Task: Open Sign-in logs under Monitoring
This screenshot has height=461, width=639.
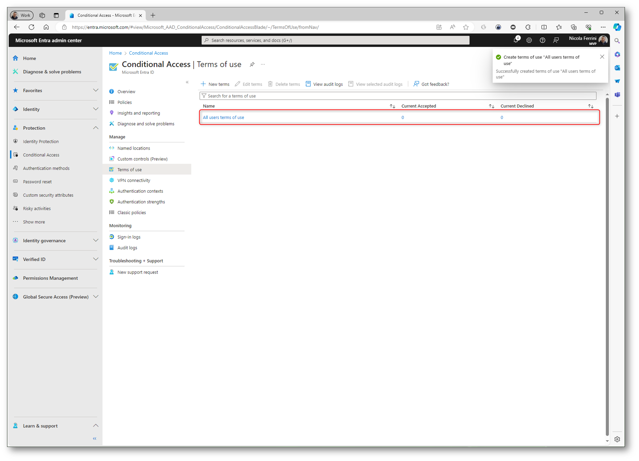Action: (129, 237)
